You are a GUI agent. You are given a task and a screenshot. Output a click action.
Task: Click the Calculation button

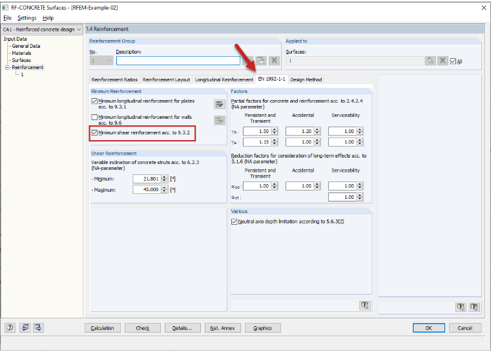(x=102, y=328)
